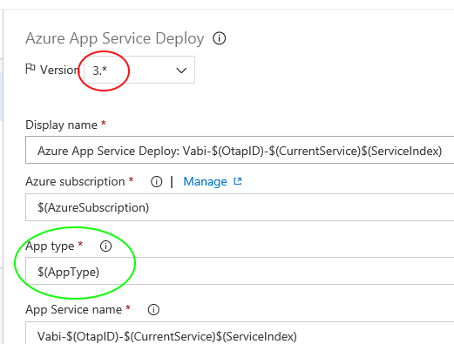Click the Version dropdown chevron arrow
This screenshot has height=344, width=454.
tap(181, 71)
